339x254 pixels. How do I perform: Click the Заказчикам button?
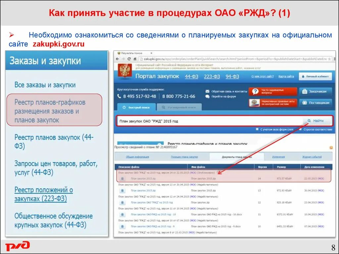click(315, 91)
